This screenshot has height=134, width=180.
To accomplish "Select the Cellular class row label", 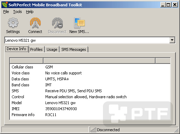I will [22, 67].
